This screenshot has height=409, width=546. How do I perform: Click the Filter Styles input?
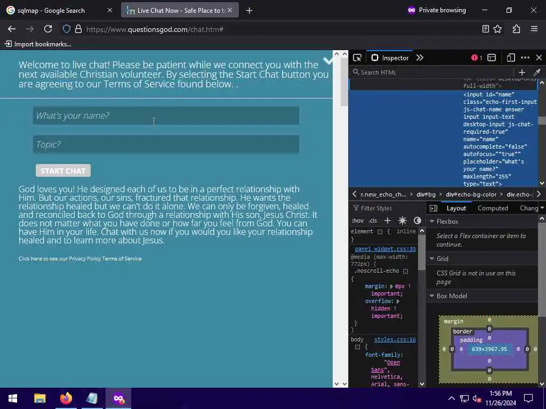pyautogui.click(x=387, y=208)
